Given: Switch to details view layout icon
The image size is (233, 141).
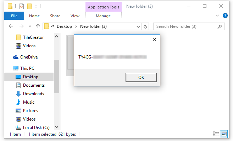Looking at the screenshot, I should point(216,134).
